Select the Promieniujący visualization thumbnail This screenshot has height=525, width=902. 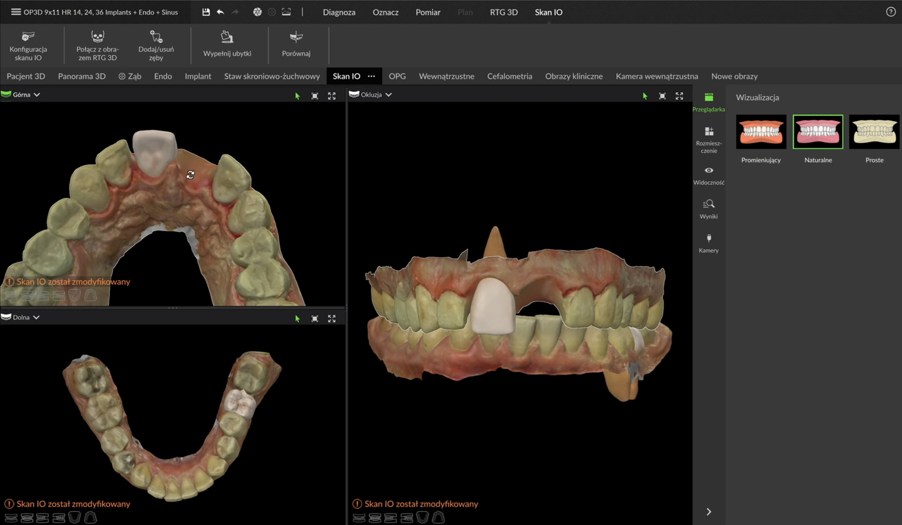761,132
